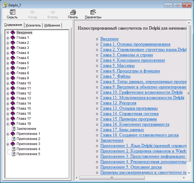Click the book icon next to Глава 3
194x183 pixels.
click(13, 48)
